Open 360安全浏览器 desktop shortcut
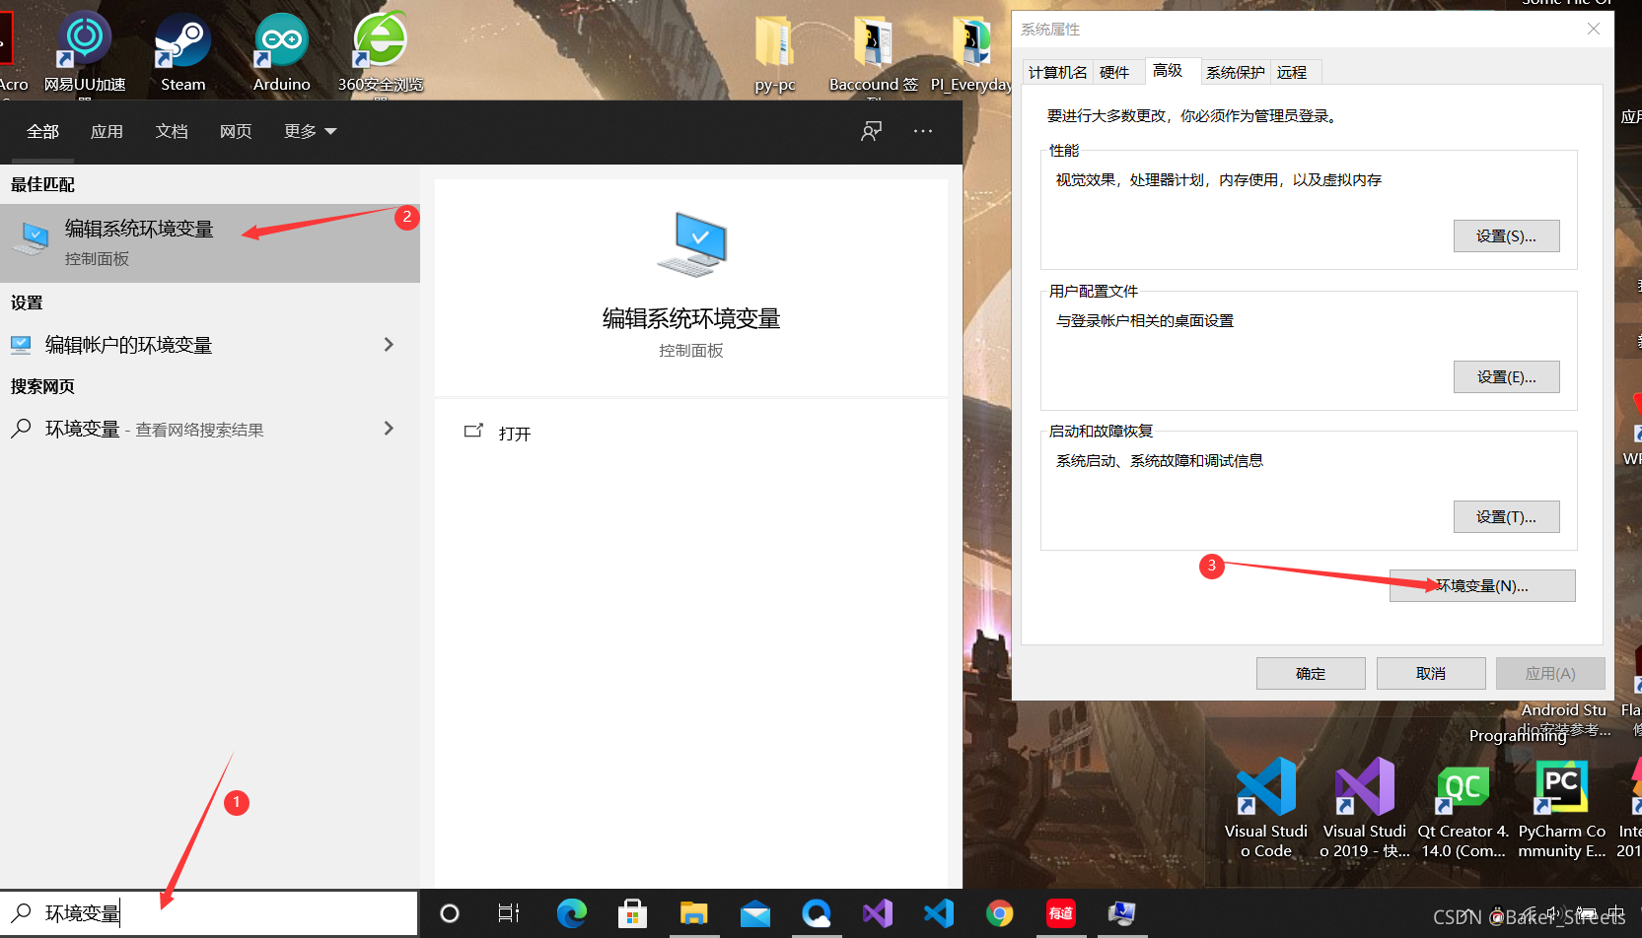Image resolution: width=1642 pixels, height=938 pixels. [x=381, y=51]
